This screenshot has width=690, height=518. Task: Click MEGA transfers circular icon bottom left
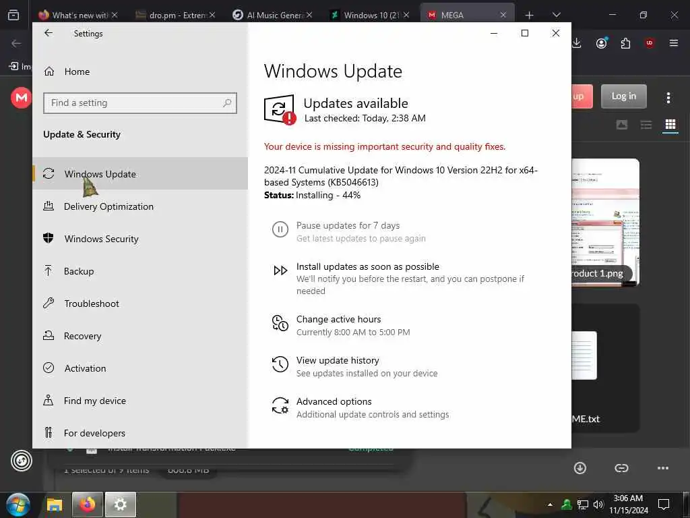[x=21, y=461]
